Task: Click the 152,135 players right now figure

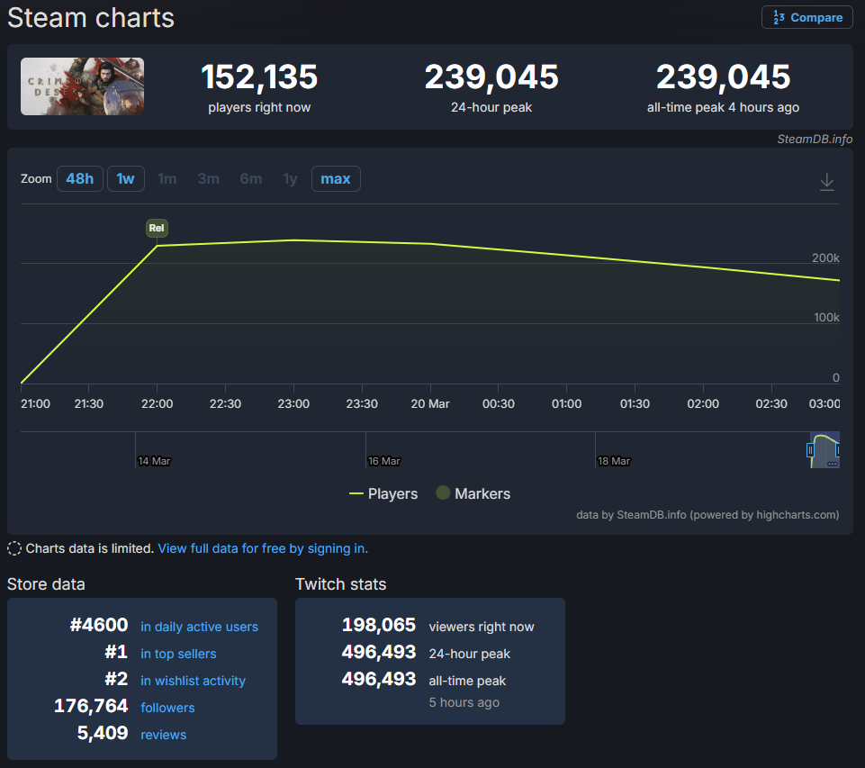Action: 259,77
